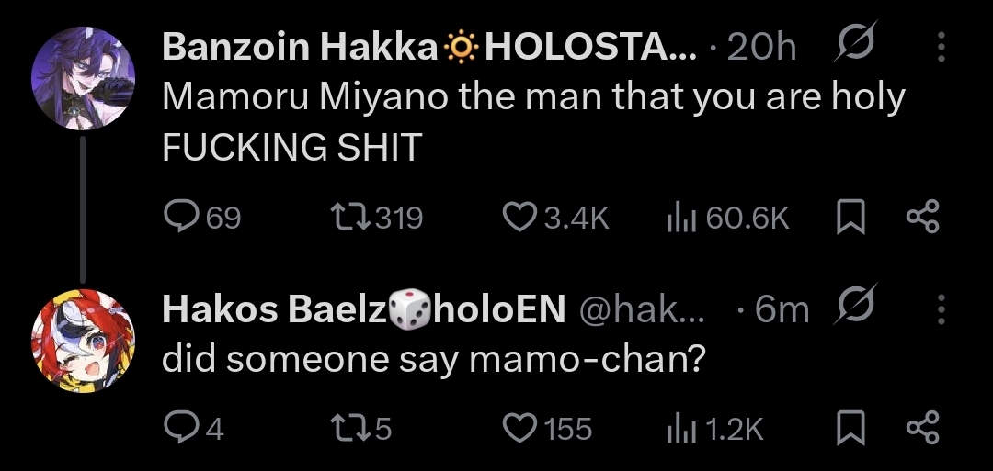Image resolution: width=993 pixels, height=471 pixels.
Task: Open Banzoin Hakka's profile picture
Action: click(x=84, y=79)
